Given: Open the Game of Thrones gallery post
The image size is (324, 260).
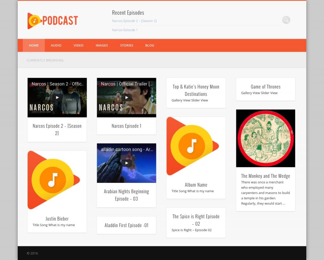Looking at the screenshot, I should pos(265,87).
